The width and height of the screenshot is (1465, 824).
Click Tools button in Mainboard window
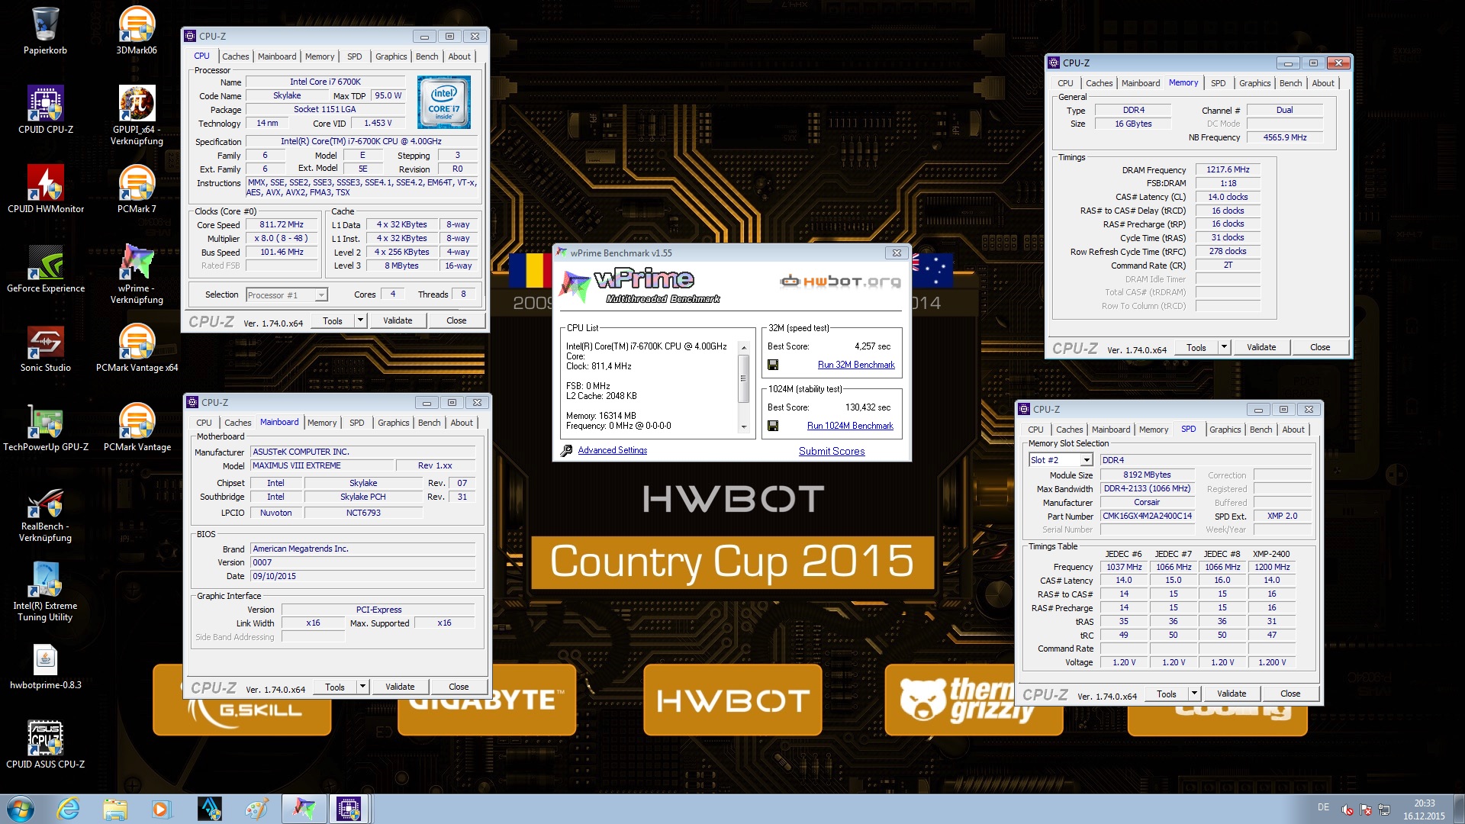coord(334,687)
